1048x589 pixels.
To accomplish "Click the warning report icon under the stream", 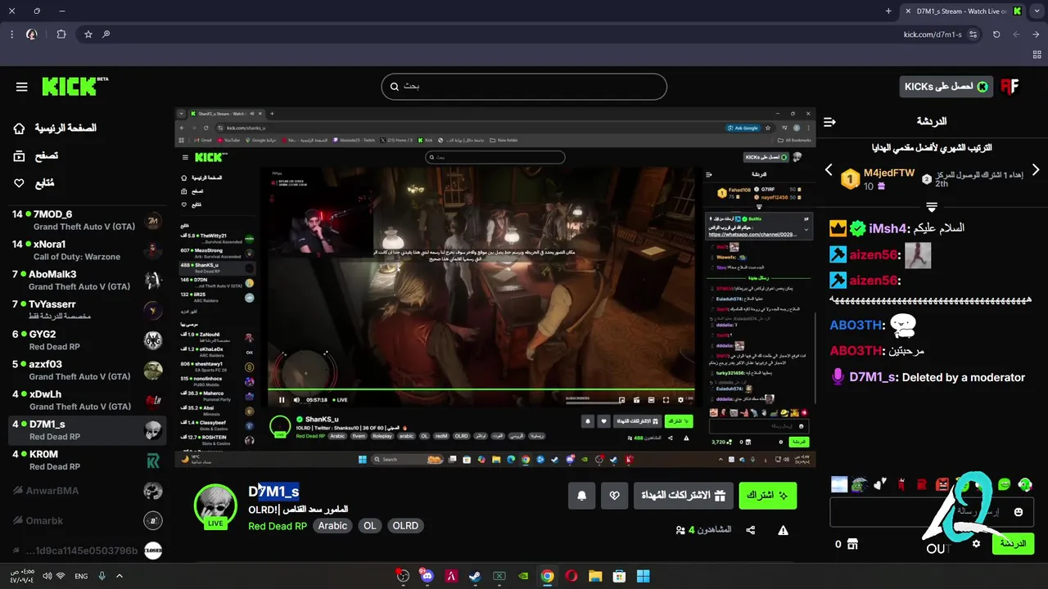I will pos(783,530).
